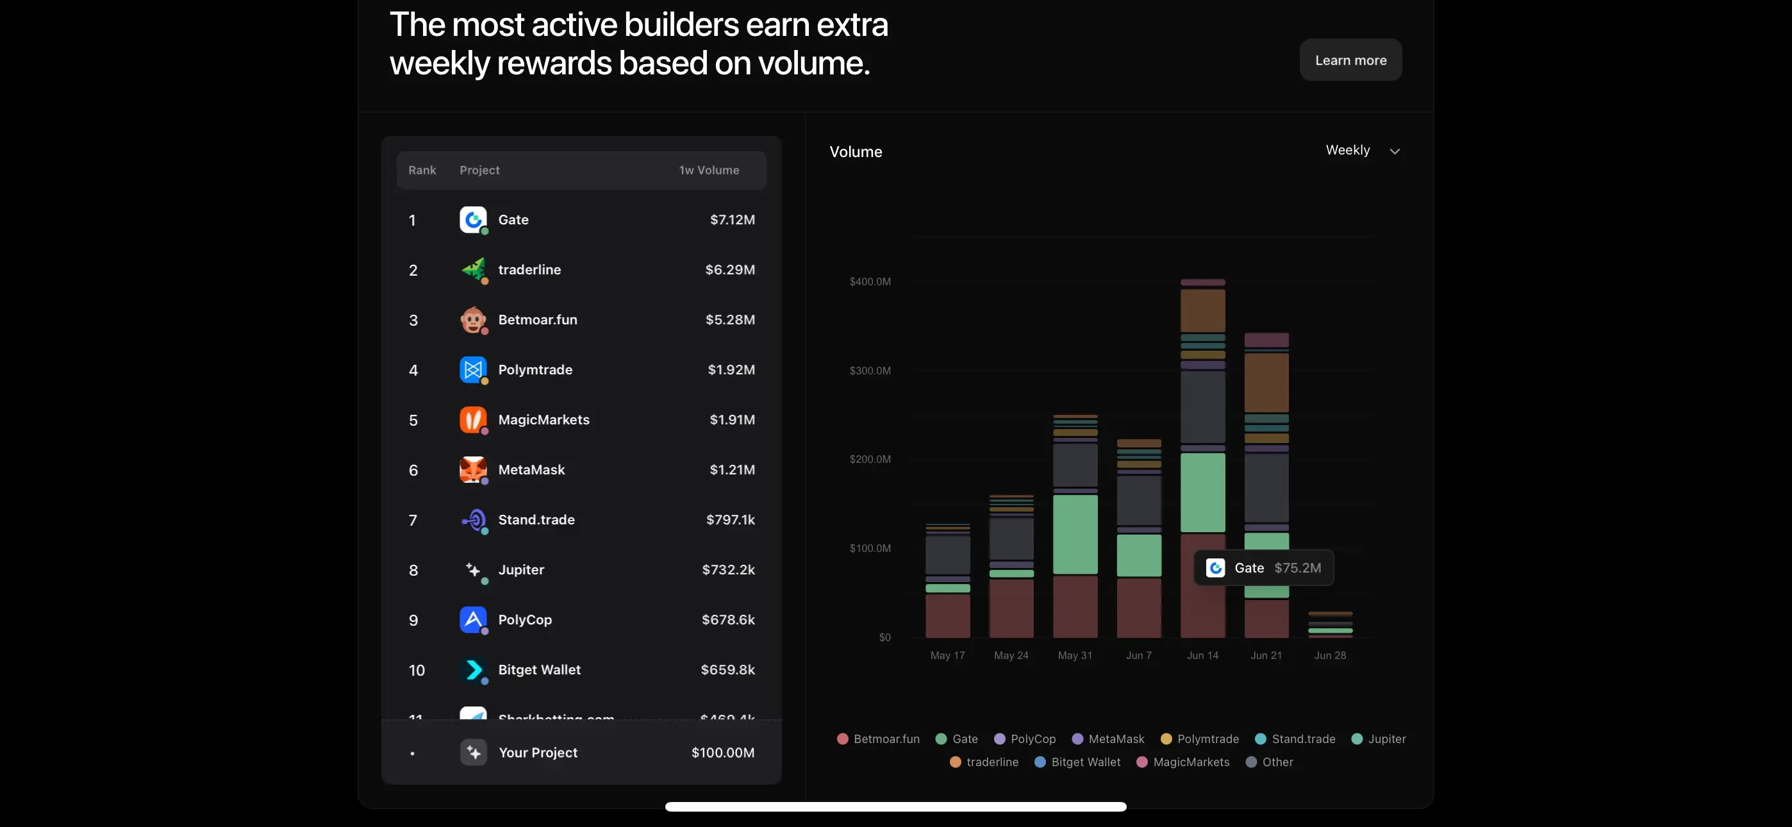This screenshot has height=827, width=1792.
Task: Click the Betmoar.fun monkey icon
Action: coord(473,319)
